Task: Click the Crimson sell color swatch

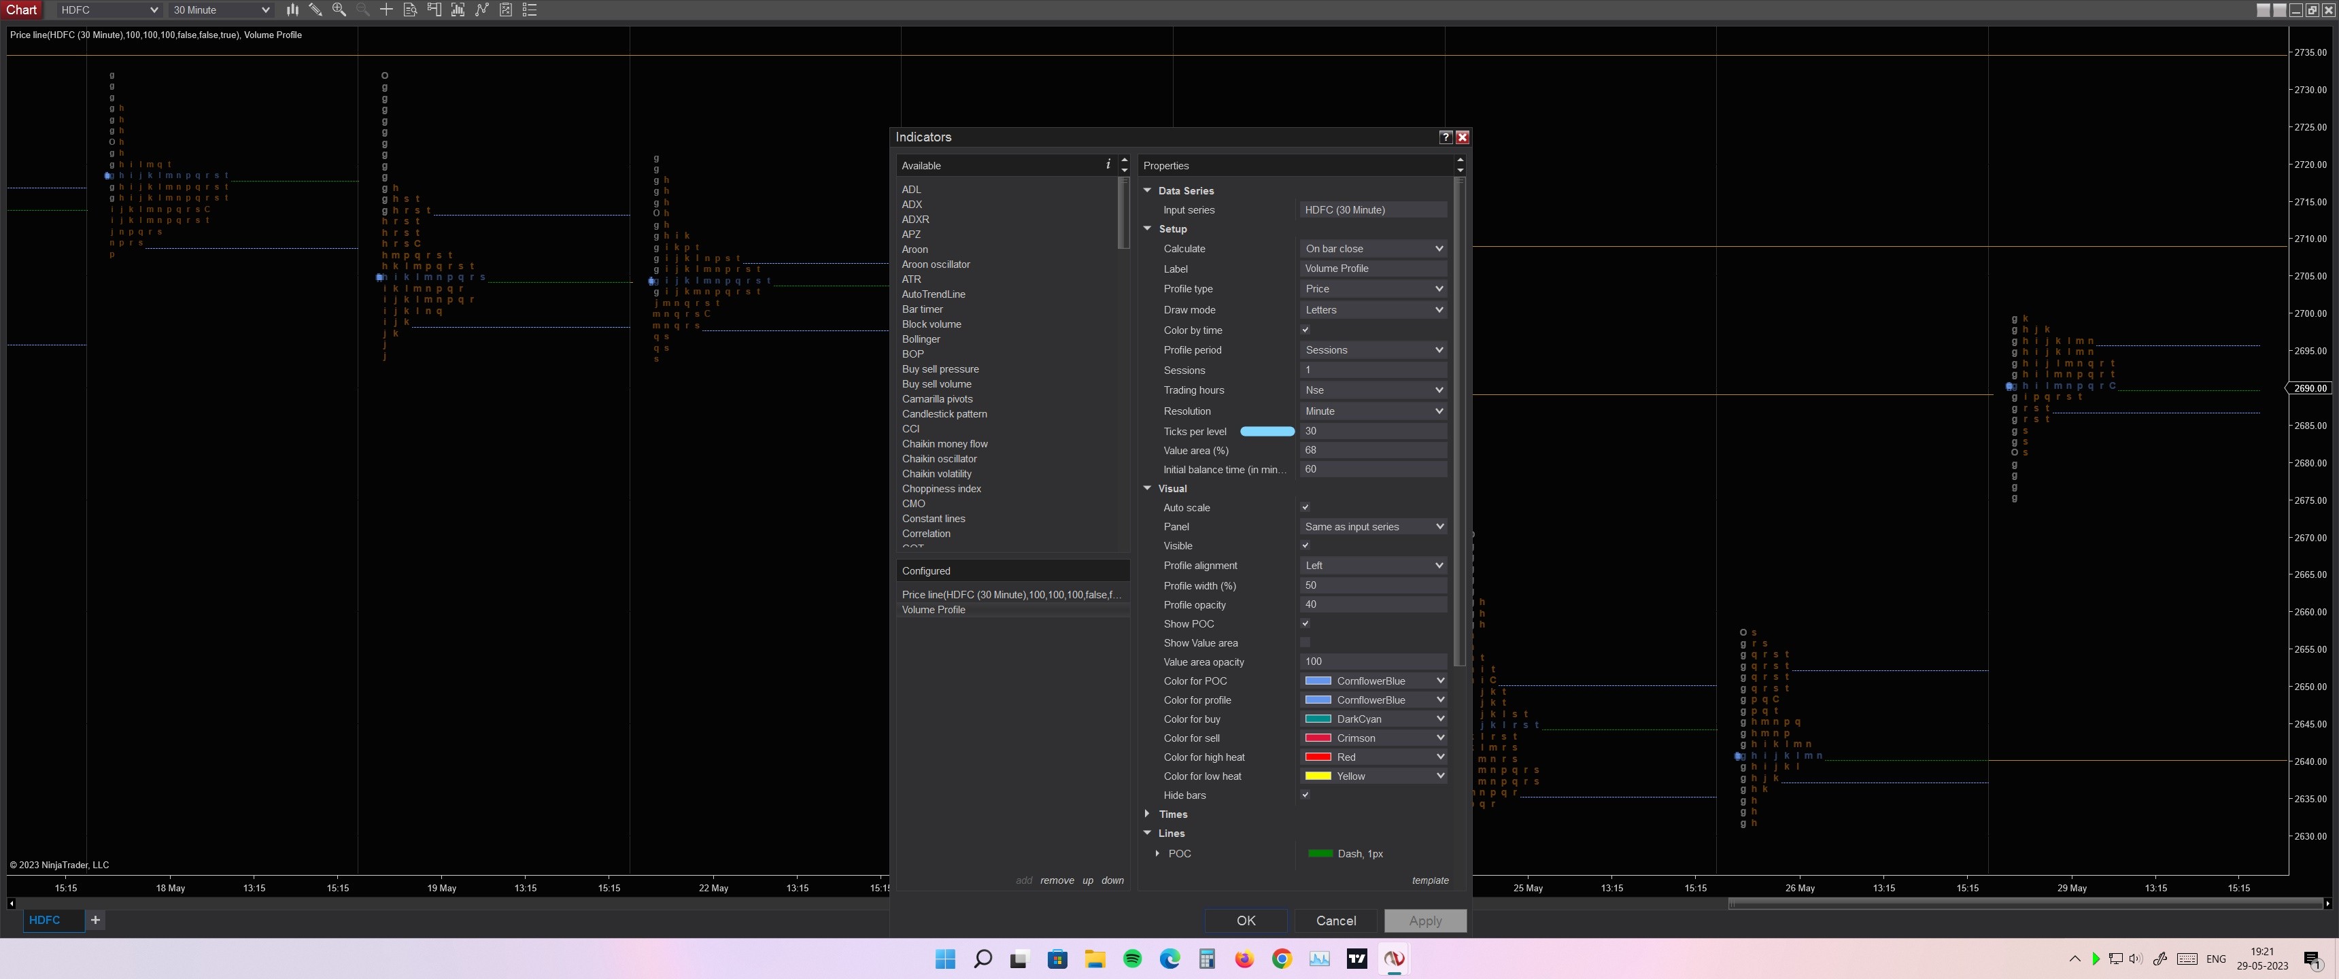Action: point(1318,738)
